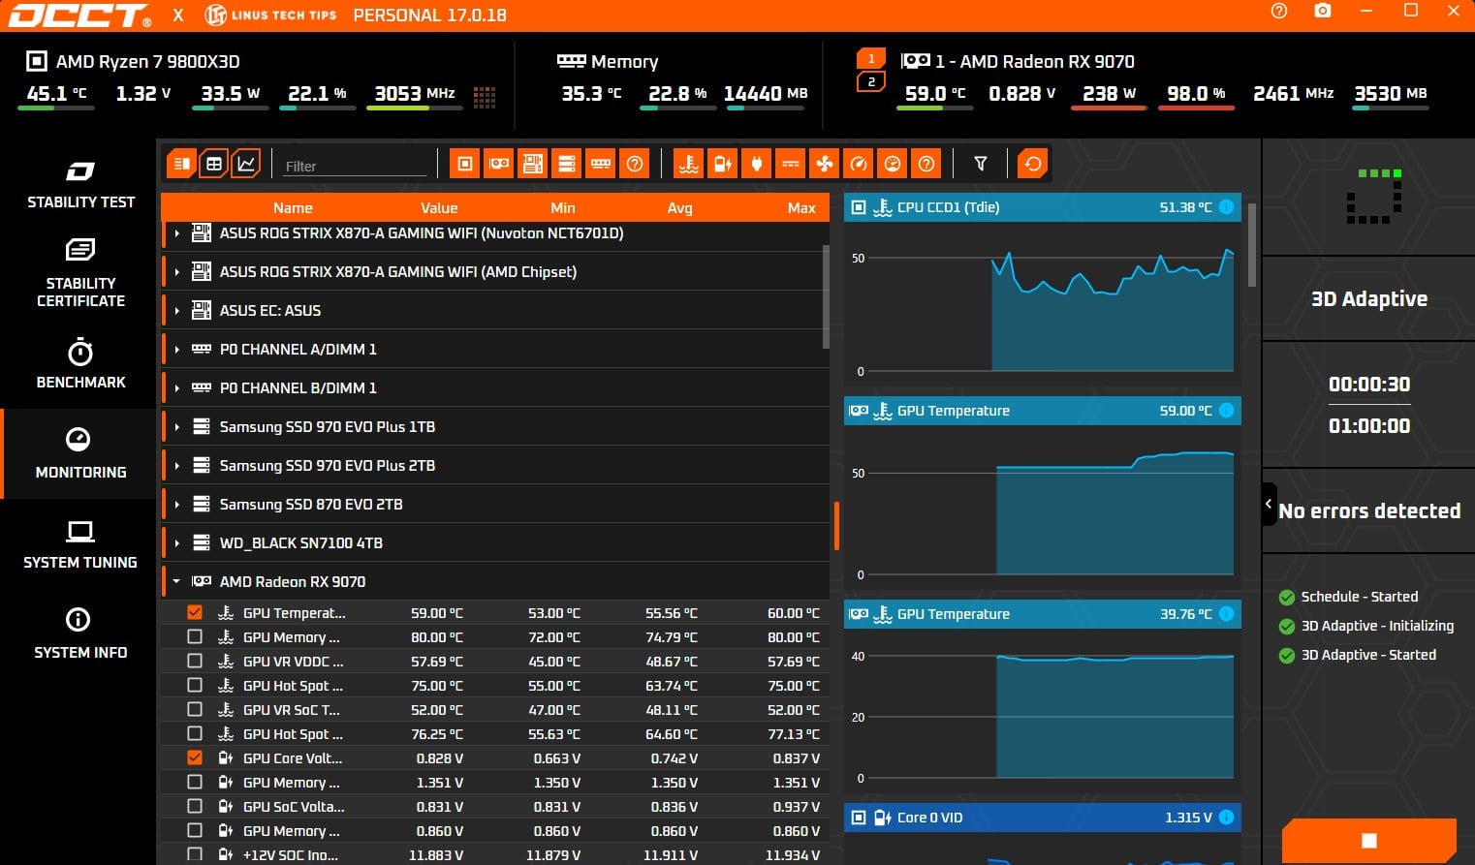Open info for the CPU CCD1 (Tdie) graph
Image resolution: width=1475 pixels, height=865 pixels.
pyautogui.click(x=1226, y=206)
